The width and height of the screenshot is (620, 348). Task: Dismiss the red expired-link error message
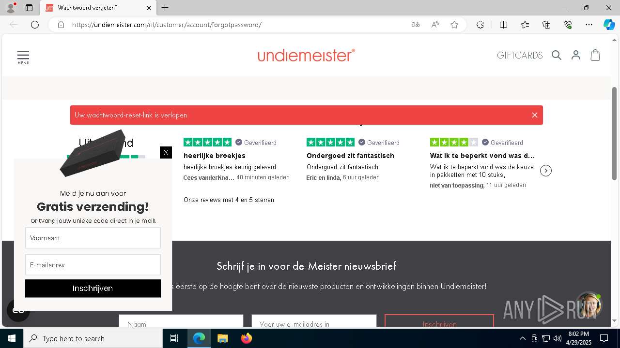(x=535, y=115)
